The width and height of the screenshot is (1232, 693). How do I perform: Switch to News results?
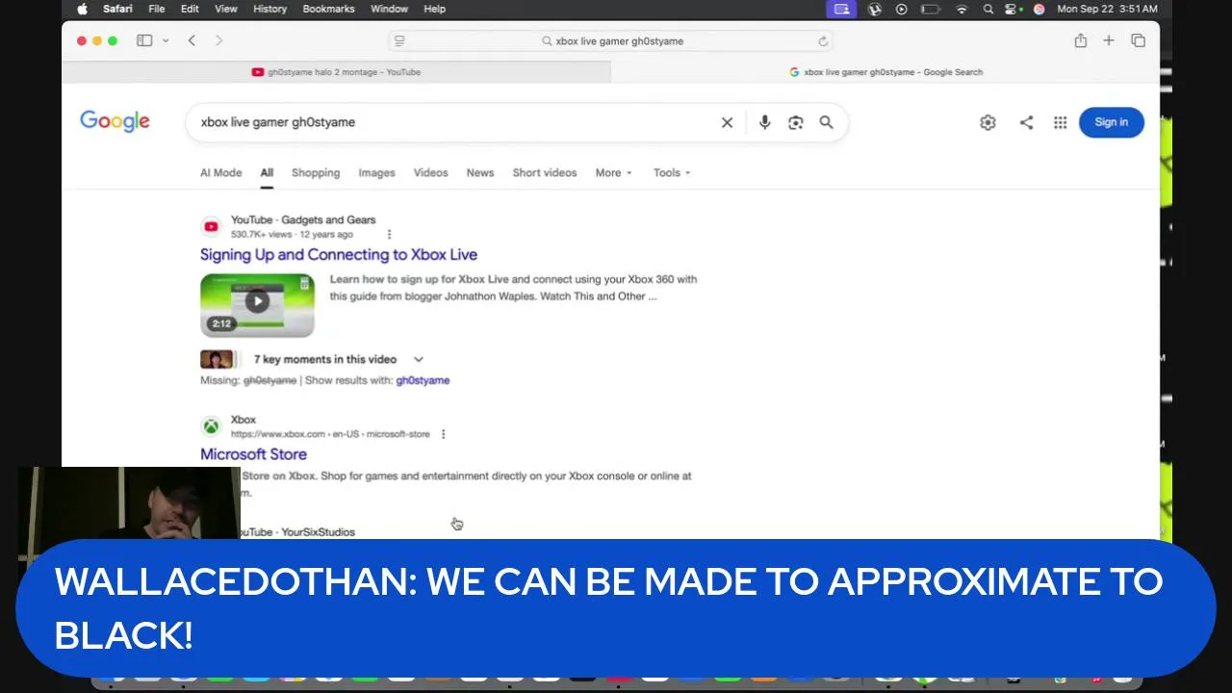click(x=479, y=172)
